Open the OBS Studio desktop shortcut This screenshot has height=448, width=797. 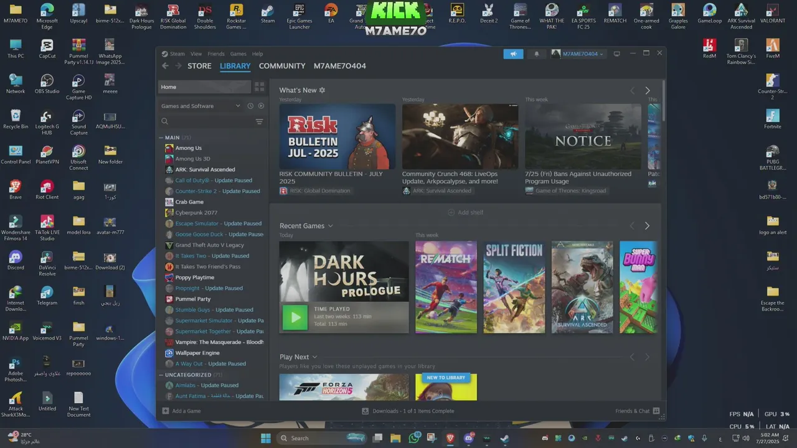point(47,84)
